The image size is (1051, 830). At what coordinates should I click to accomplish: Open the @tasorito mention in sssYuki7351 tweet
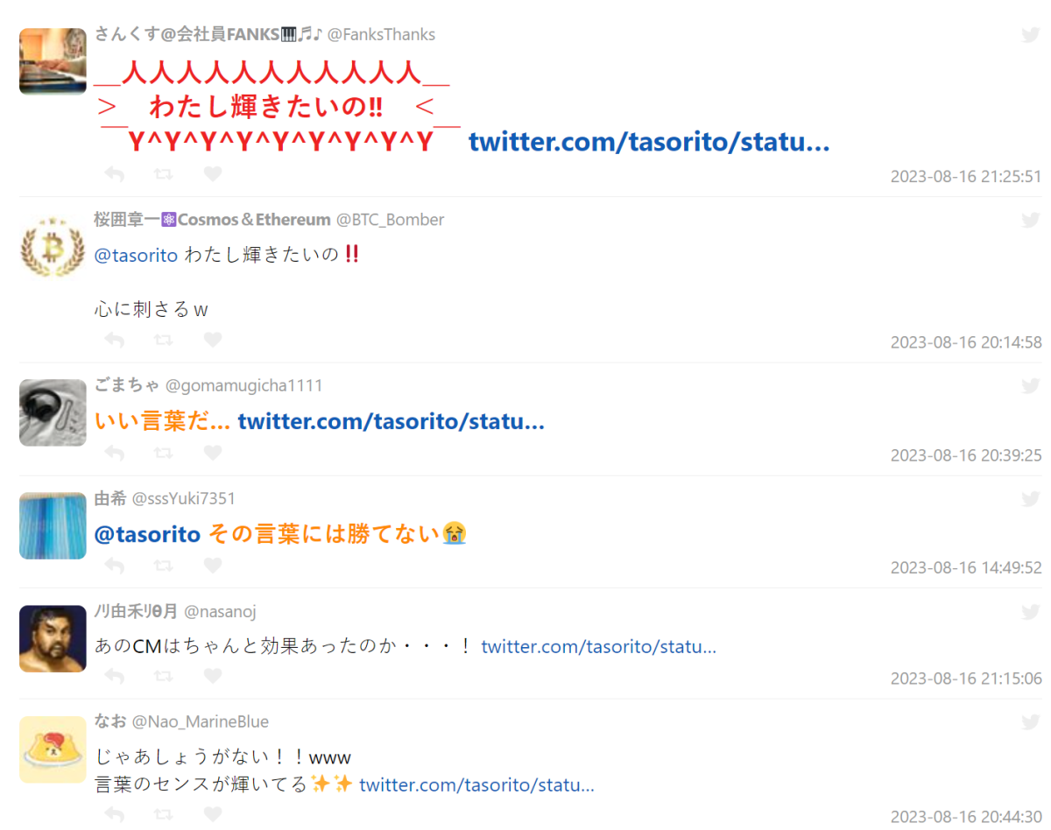pyautogui.click(x=147, y=534)
